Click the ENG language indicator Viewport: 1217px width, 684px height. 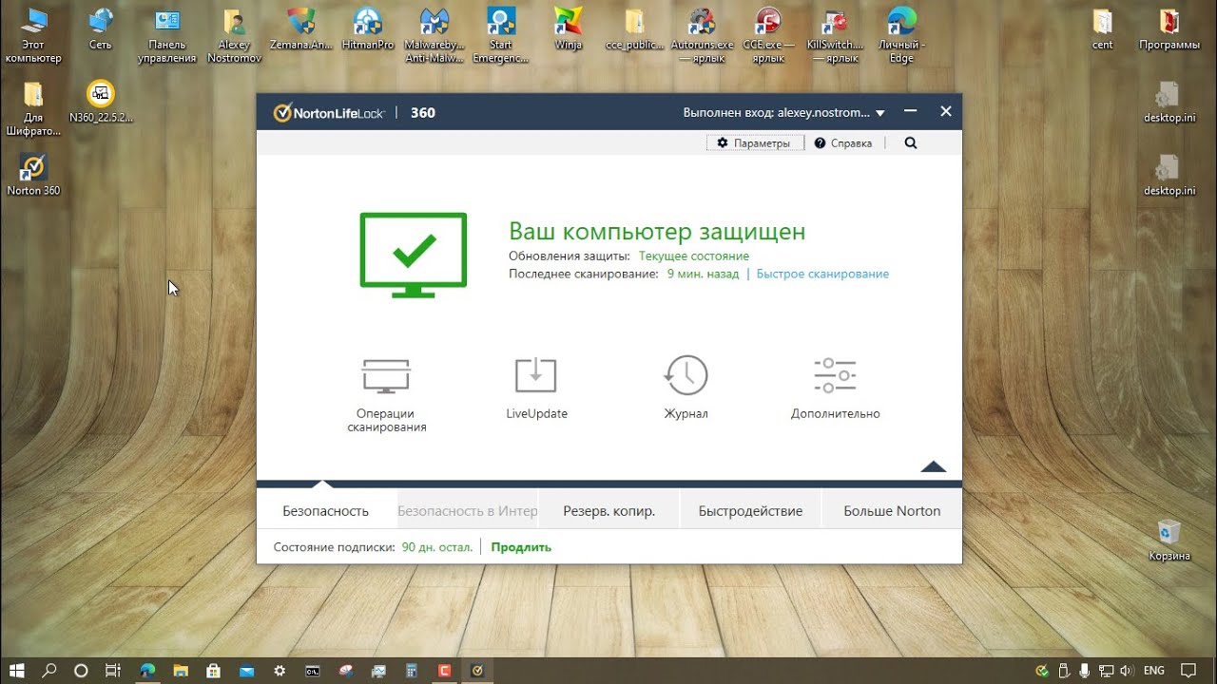[1153, 671]
